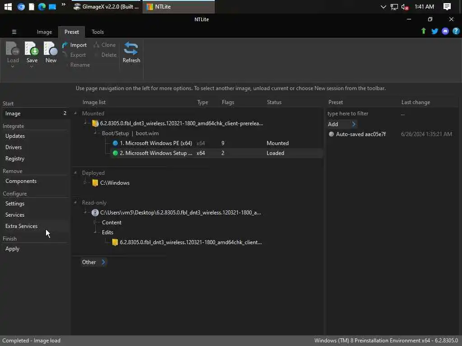Viewport: 462px width, 346px height.
Task: Collapse the Edits node
Action: point(95,232)
